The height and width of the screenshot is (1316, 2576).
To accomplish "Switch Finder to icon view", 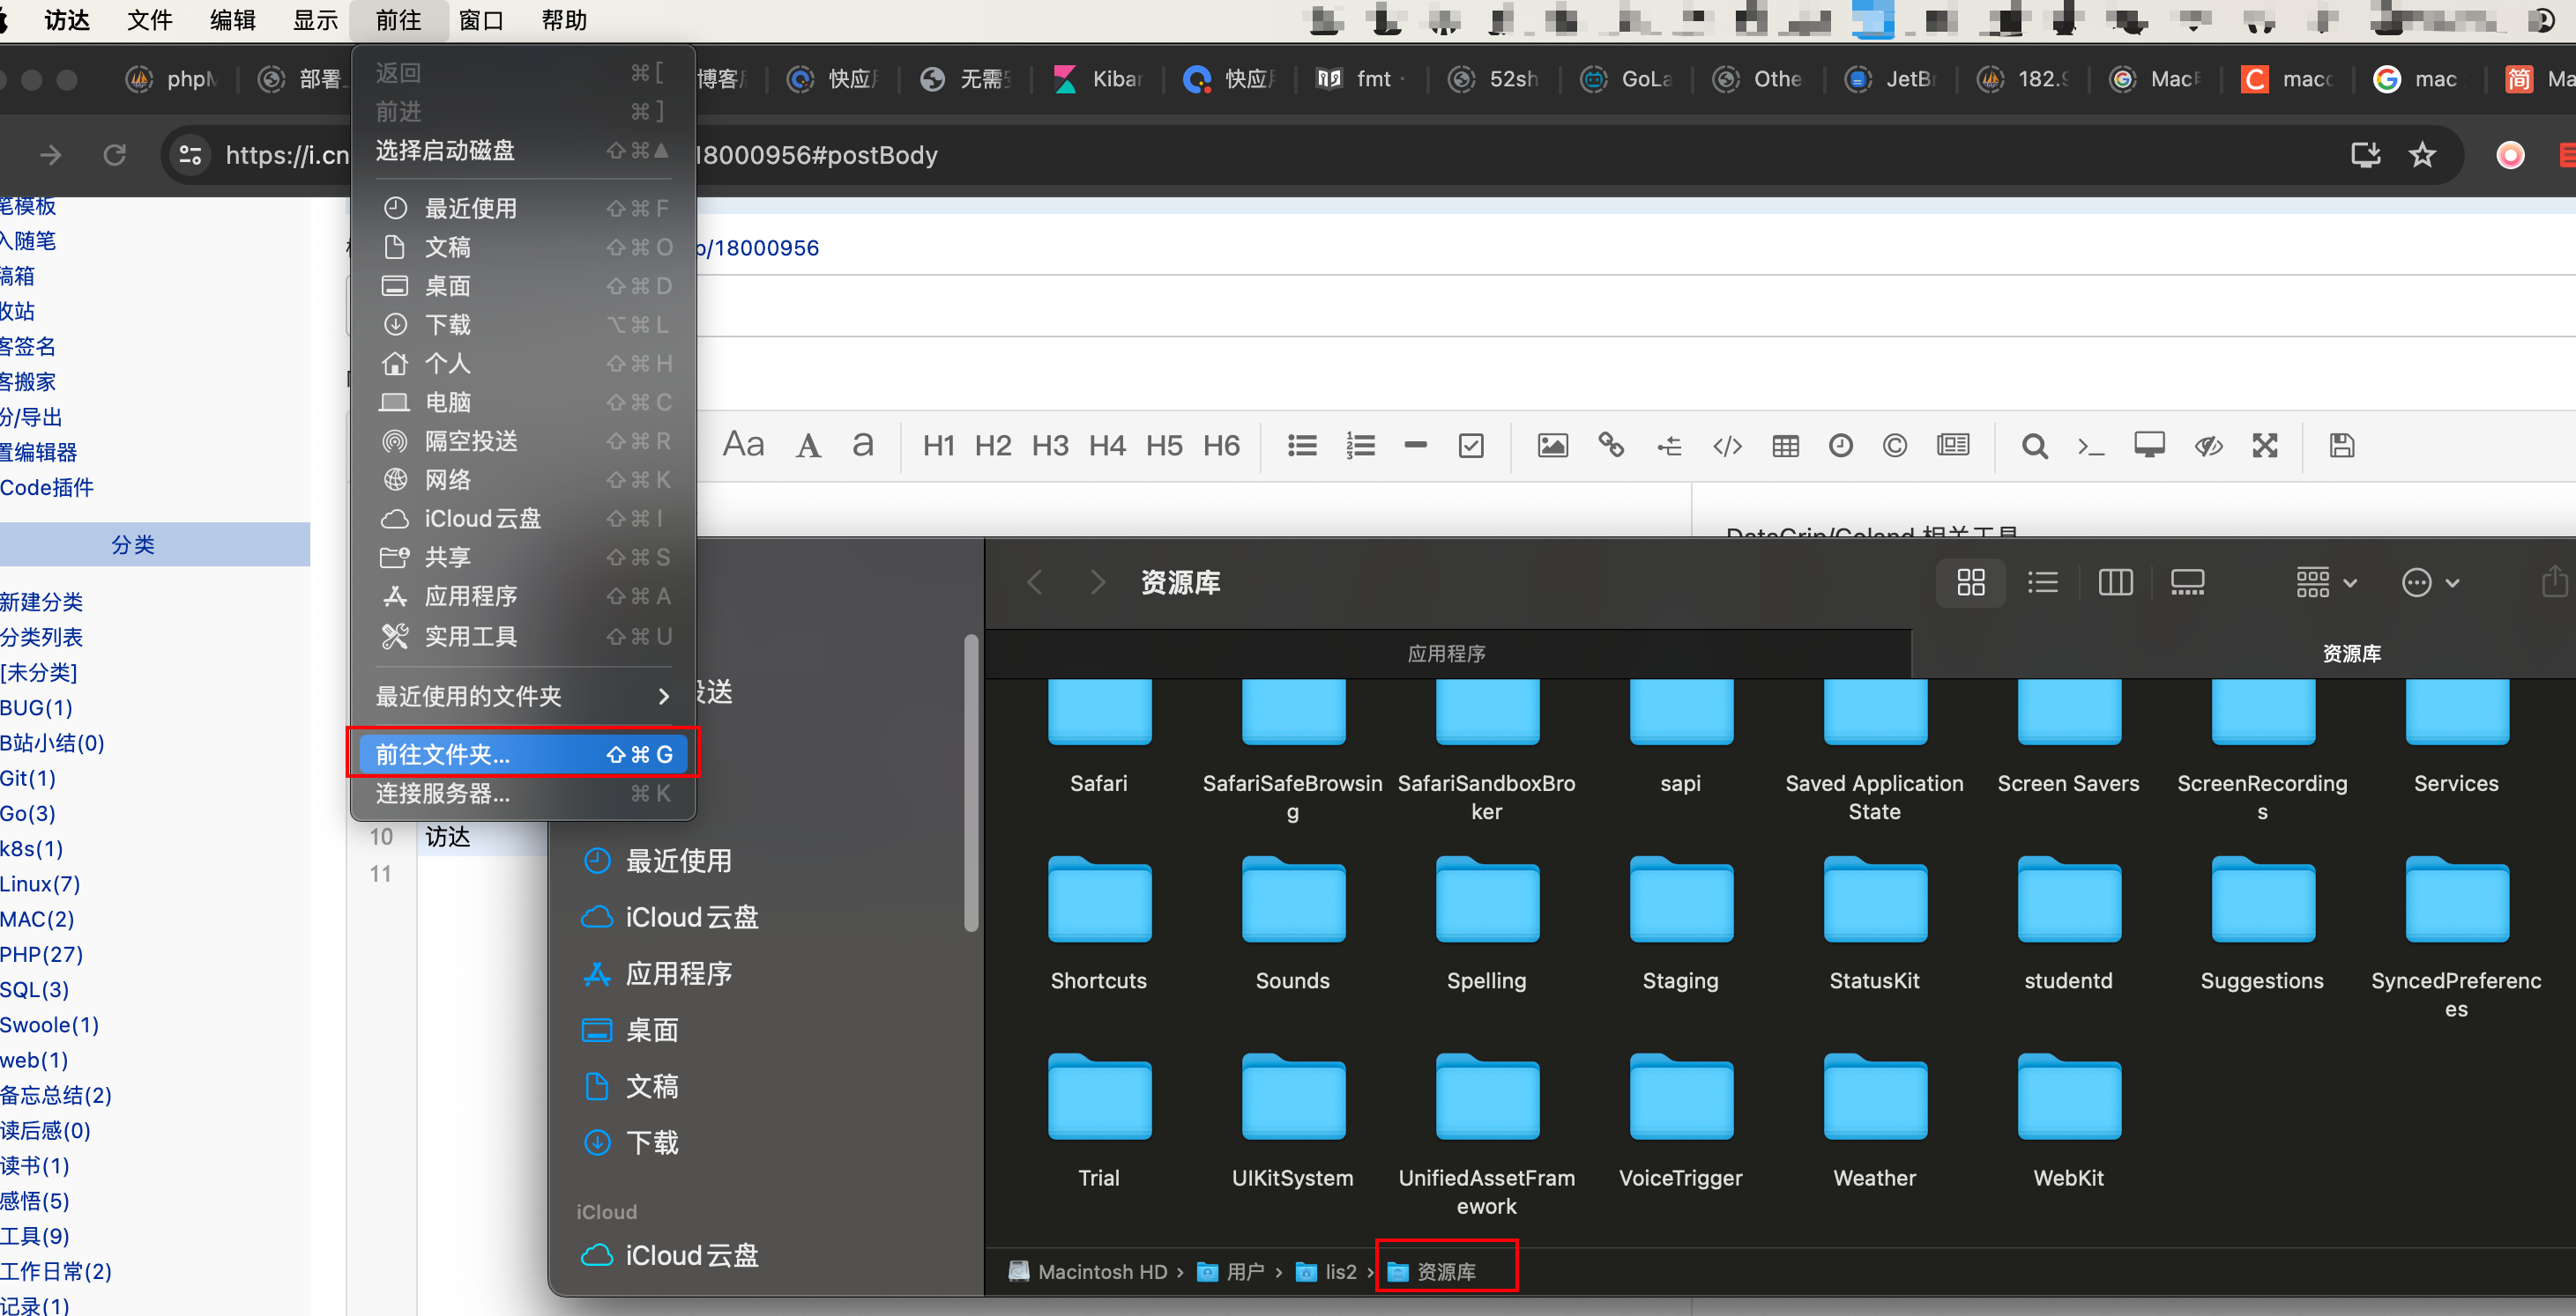I will coord(1970,582).
